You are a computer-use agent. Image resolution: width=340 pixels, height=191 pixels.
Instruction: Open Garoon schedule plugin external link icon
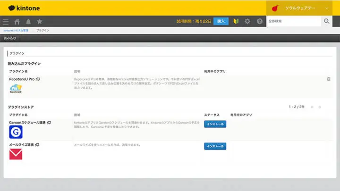click(x=49, y=123)
